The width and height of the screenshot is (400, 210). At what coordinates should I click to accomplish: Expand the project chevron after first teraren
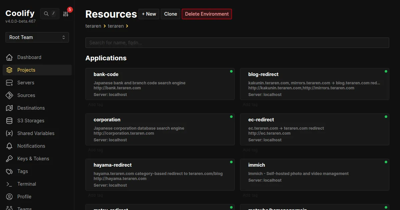click(105, 26)
